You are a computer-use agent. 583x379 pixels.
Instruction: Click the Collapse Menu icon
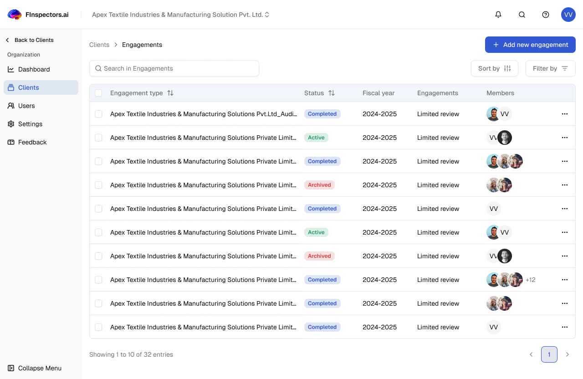click(11, 368)
